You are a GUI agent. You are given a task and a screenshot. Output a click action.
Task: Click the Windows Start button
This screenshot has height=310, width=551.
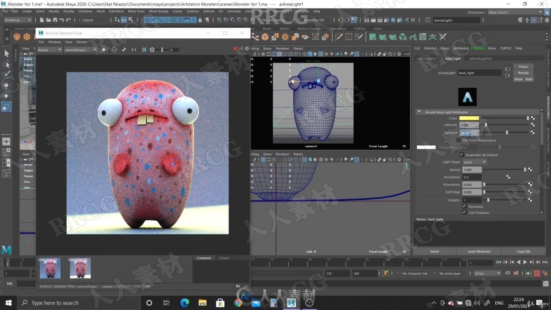[8, 303]
